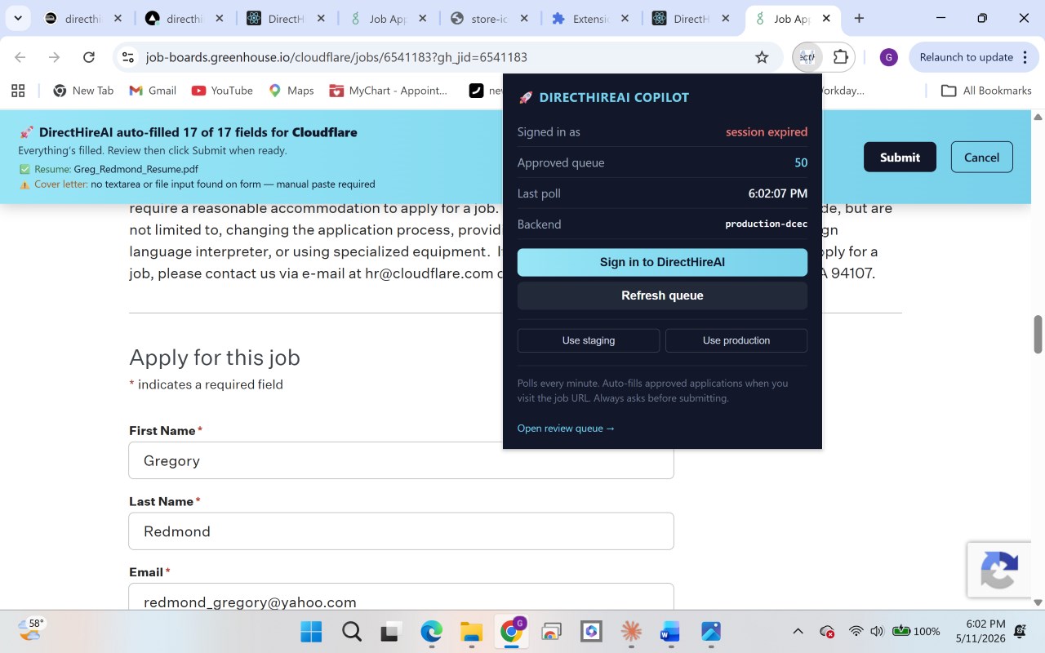
Task: Open a new browser tab
Action: [859, 18]
